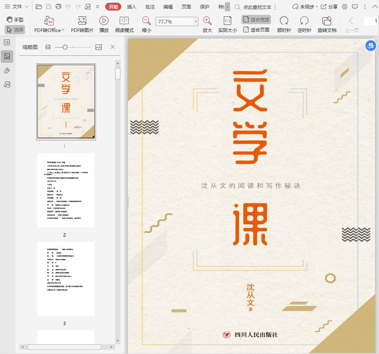
Task: Select the 手型 hand tool
Action: (x=15, y=19)
